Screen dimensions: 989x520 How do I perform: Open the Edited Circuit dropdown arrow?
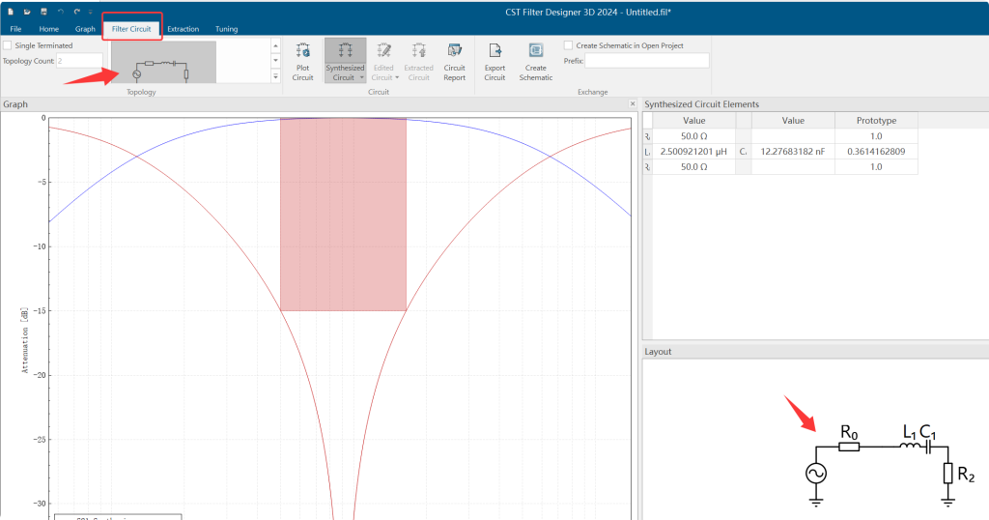click(397, 77)
